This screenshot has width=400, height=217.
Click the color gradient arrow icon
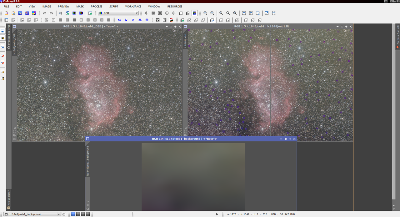pos(171,20)
